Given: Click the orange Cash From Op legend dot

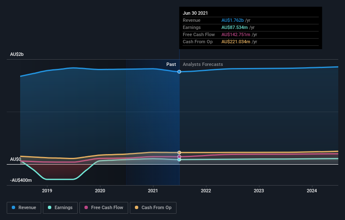Looking at the screenshot, I should [x=137, y=207].
